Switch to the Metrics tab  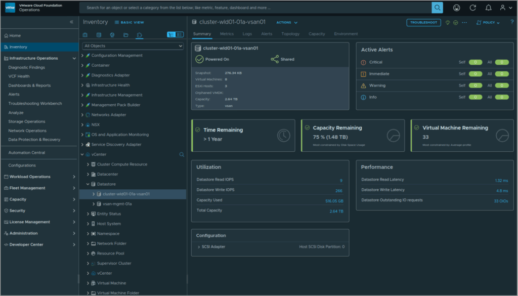227,34
